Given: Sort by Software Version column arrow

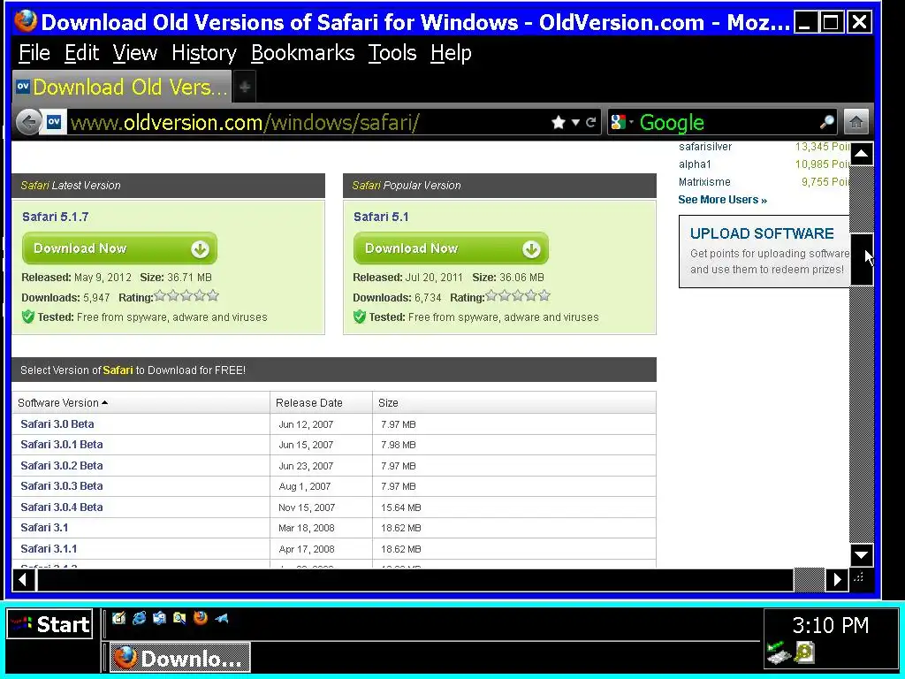Looking at the screenshot, I should [104, 402].
